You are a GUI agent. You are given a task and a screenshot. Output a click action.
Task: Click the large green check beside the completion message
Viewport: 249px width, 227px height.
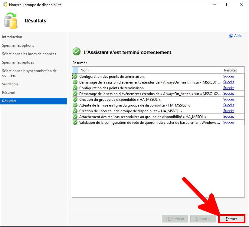point(77,52)
